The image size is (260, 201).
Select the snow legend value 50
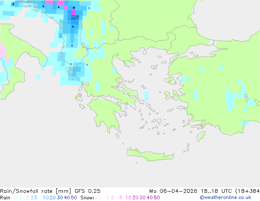157,198
